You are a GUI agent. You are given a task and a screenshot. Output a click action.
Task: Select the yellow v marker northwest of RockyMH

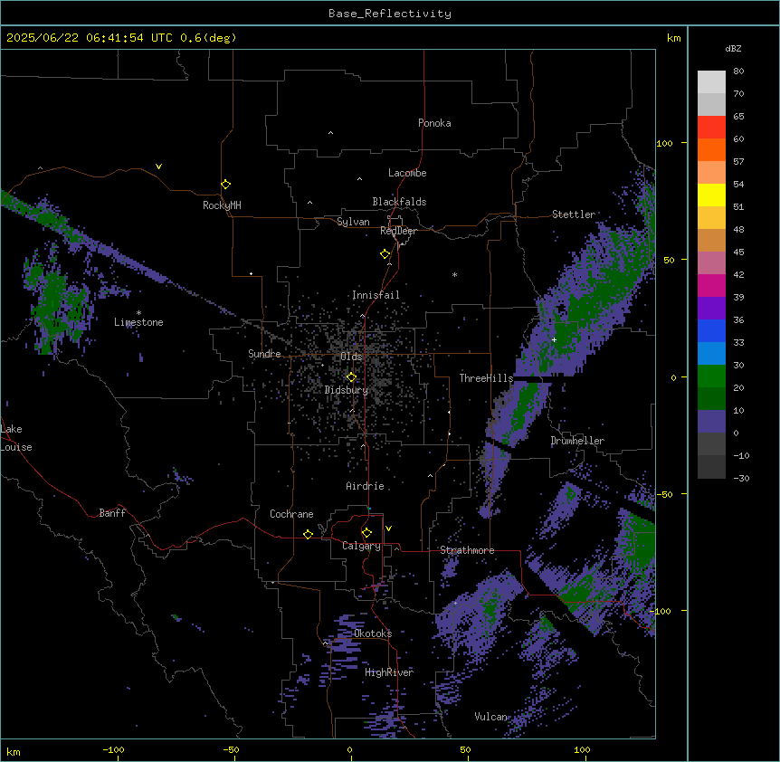[158, 167]
